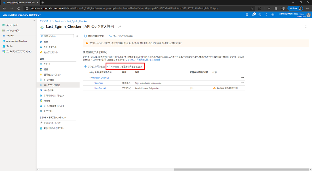Open directory and subscription filter icon in portal header
Image resolution: width=312 pixels, height=171 pixels.
pos(247,15)
